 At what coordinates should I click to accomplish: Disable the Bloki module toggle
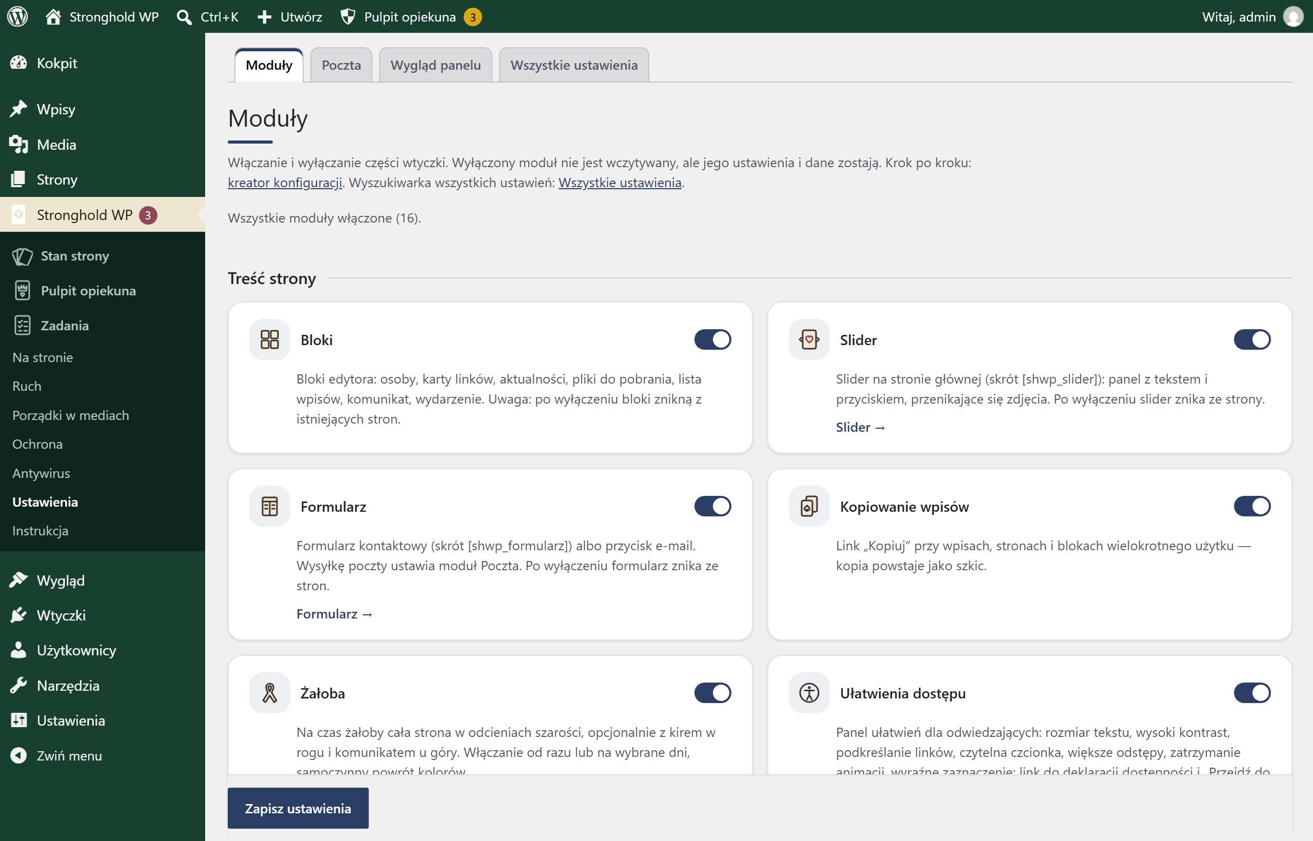[712, 339]
